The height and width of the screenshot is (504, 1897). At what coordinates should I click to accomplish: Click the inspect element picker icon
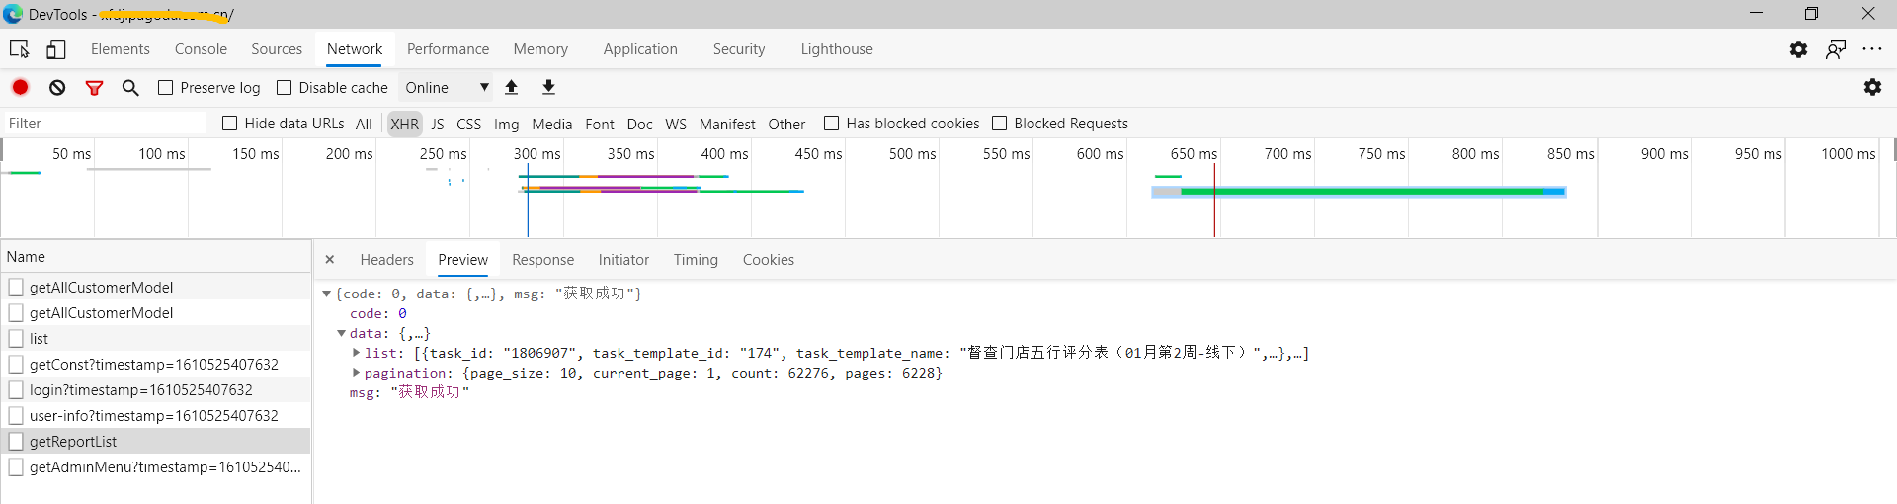pos(19,48)
